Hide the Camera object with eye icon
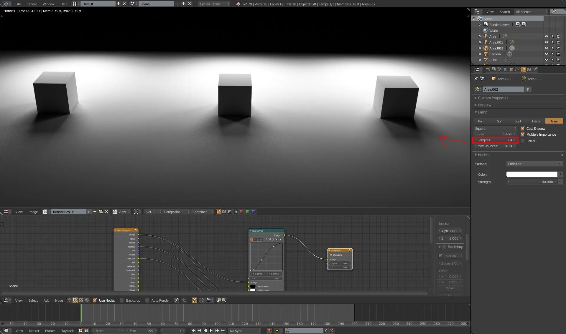Image resolution: width=566 pixels, height=334 pixels. point(546,54)
